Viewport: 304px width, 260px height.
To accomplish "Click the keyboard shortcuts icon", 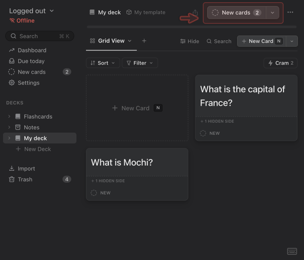I will [x=292, y=251].
